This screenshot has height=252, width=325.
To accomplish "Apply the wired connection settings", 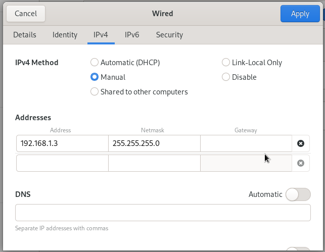I will click(300, 14).
